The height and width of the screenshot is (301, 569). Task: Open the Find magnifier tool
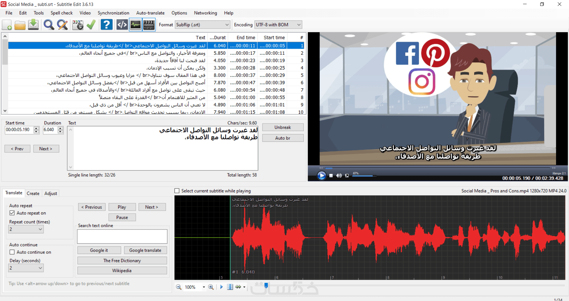[x=49, y=25]
